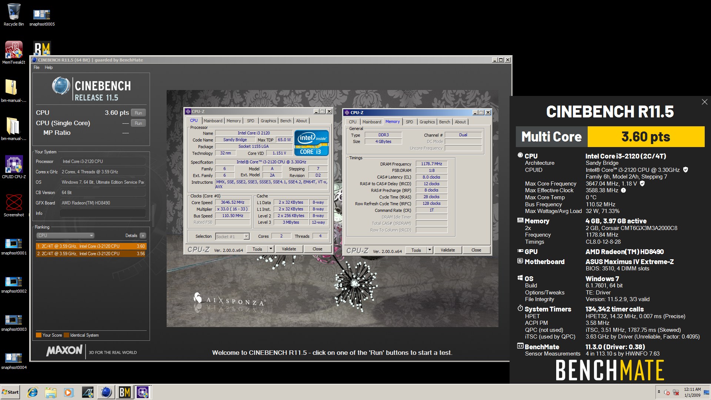The image size is (711, 400).
Task: Open the Screenshot desktop shortcut
Action: (x=14, y=205)
